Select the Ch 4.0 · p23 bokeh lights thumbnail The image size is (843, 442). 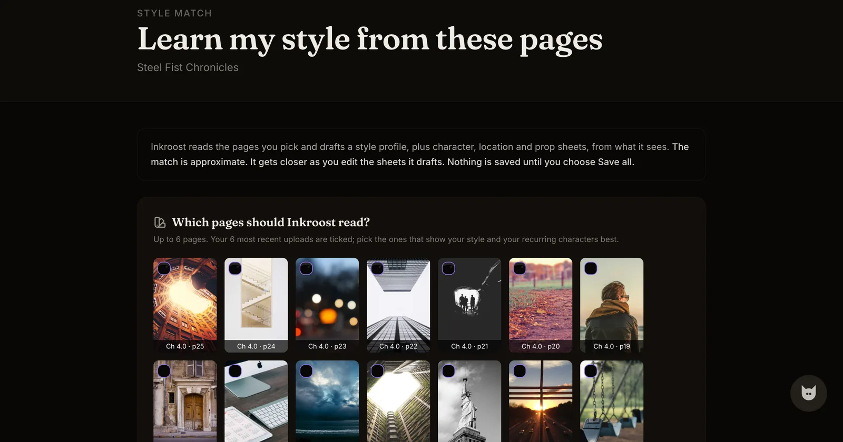pyautogui.click(x=327, y=305)
